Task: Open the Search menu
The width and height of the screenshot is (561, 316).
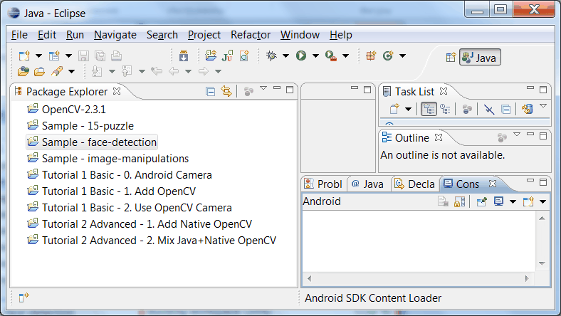Action: (x=162, y=35)
